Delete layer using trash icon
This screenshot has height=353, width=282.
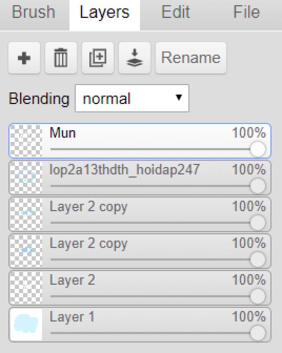tap(61, 58)
